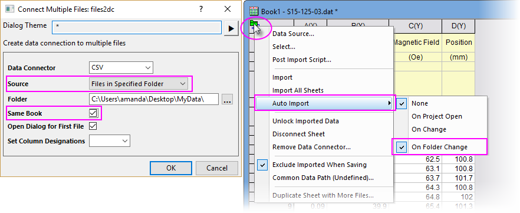
Task: Click the Position long name cell
Action: pyautogui.click(x=459, y=42)
